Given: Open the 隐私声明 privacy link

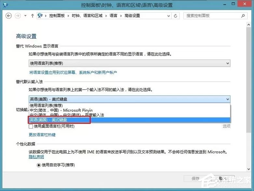Looking at the screenshot, I should click(36, 157).
